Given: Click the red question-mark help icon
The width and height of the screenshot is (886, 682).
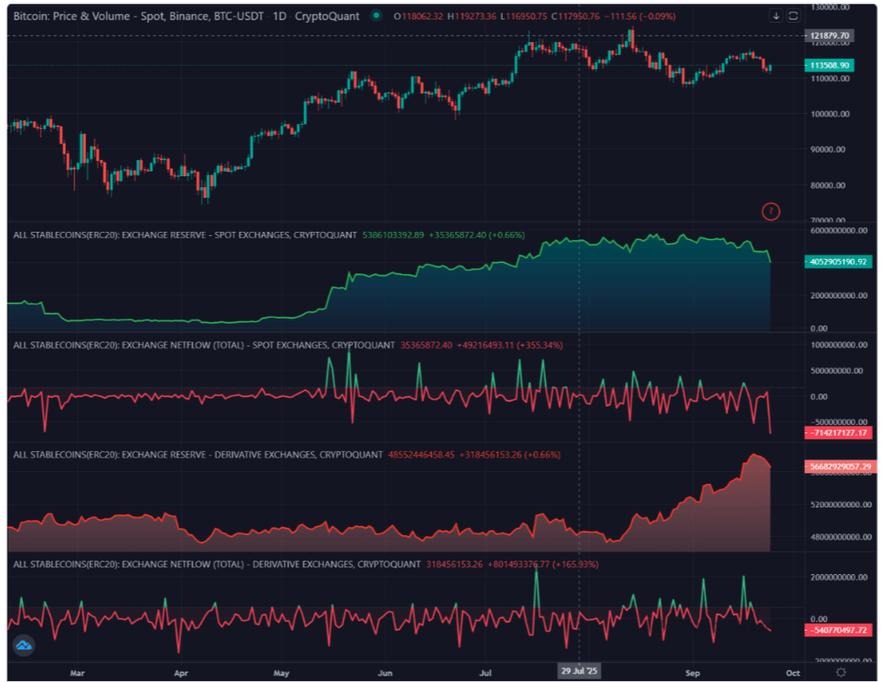Looking at the screenshot, I should coord(770,212).
